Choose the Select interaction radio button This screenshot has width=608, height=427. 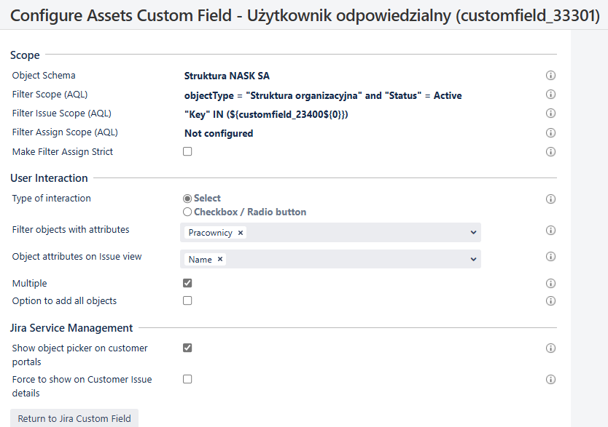187,199
